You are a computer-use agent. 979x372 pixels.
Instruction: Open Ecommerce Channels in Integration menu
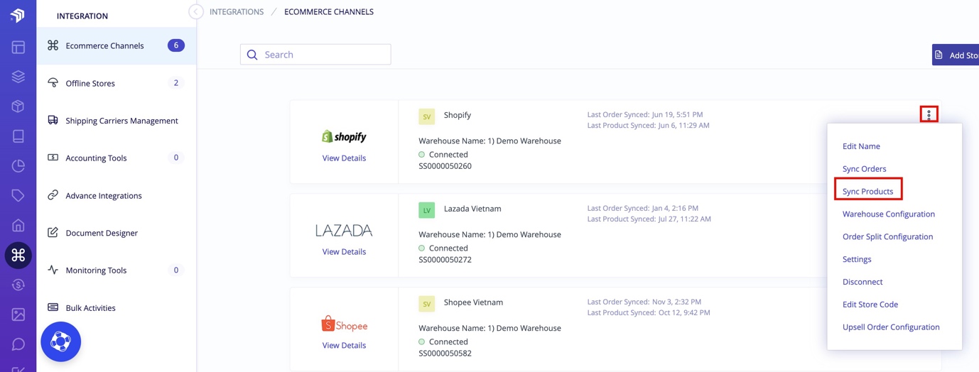coord(117,45)
